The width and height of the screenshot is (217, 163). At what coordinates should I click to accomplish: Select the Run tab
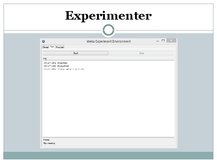click(x=52, y=47)
